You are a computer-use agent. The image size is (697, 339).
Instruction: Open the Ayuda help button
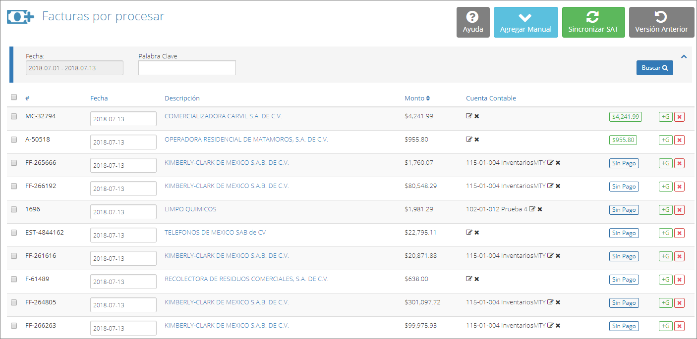473,22
